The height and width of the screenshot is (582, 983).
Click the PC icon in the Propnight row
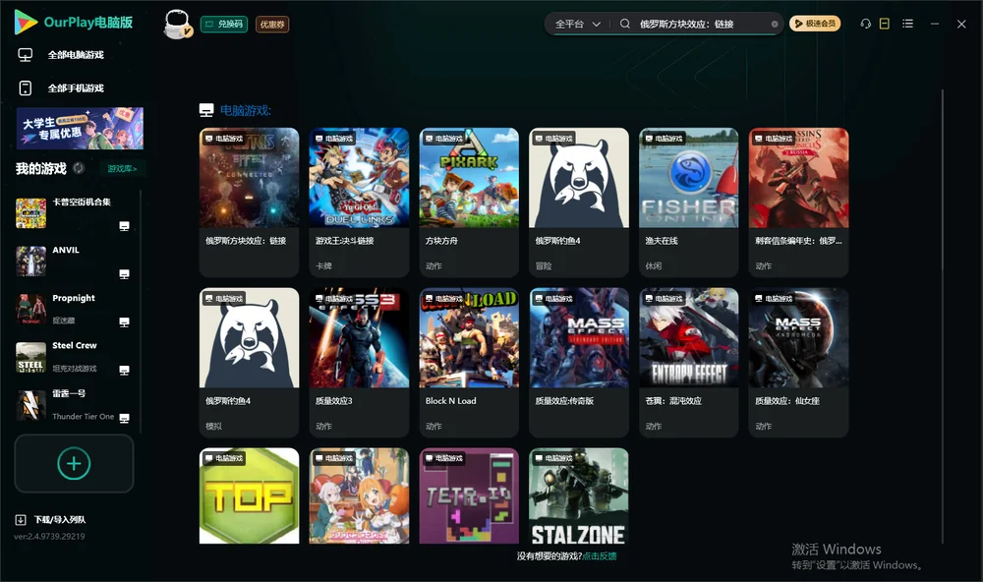[124, 321]
